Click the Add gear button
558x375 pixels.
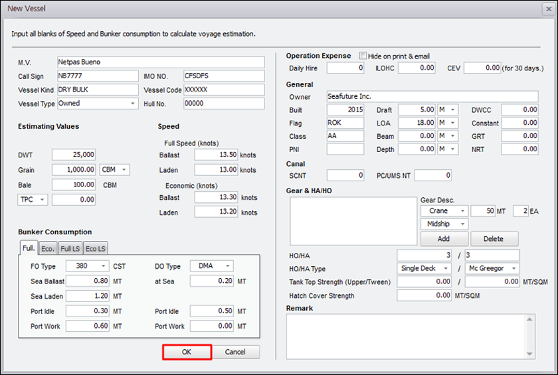coord(444,239)
